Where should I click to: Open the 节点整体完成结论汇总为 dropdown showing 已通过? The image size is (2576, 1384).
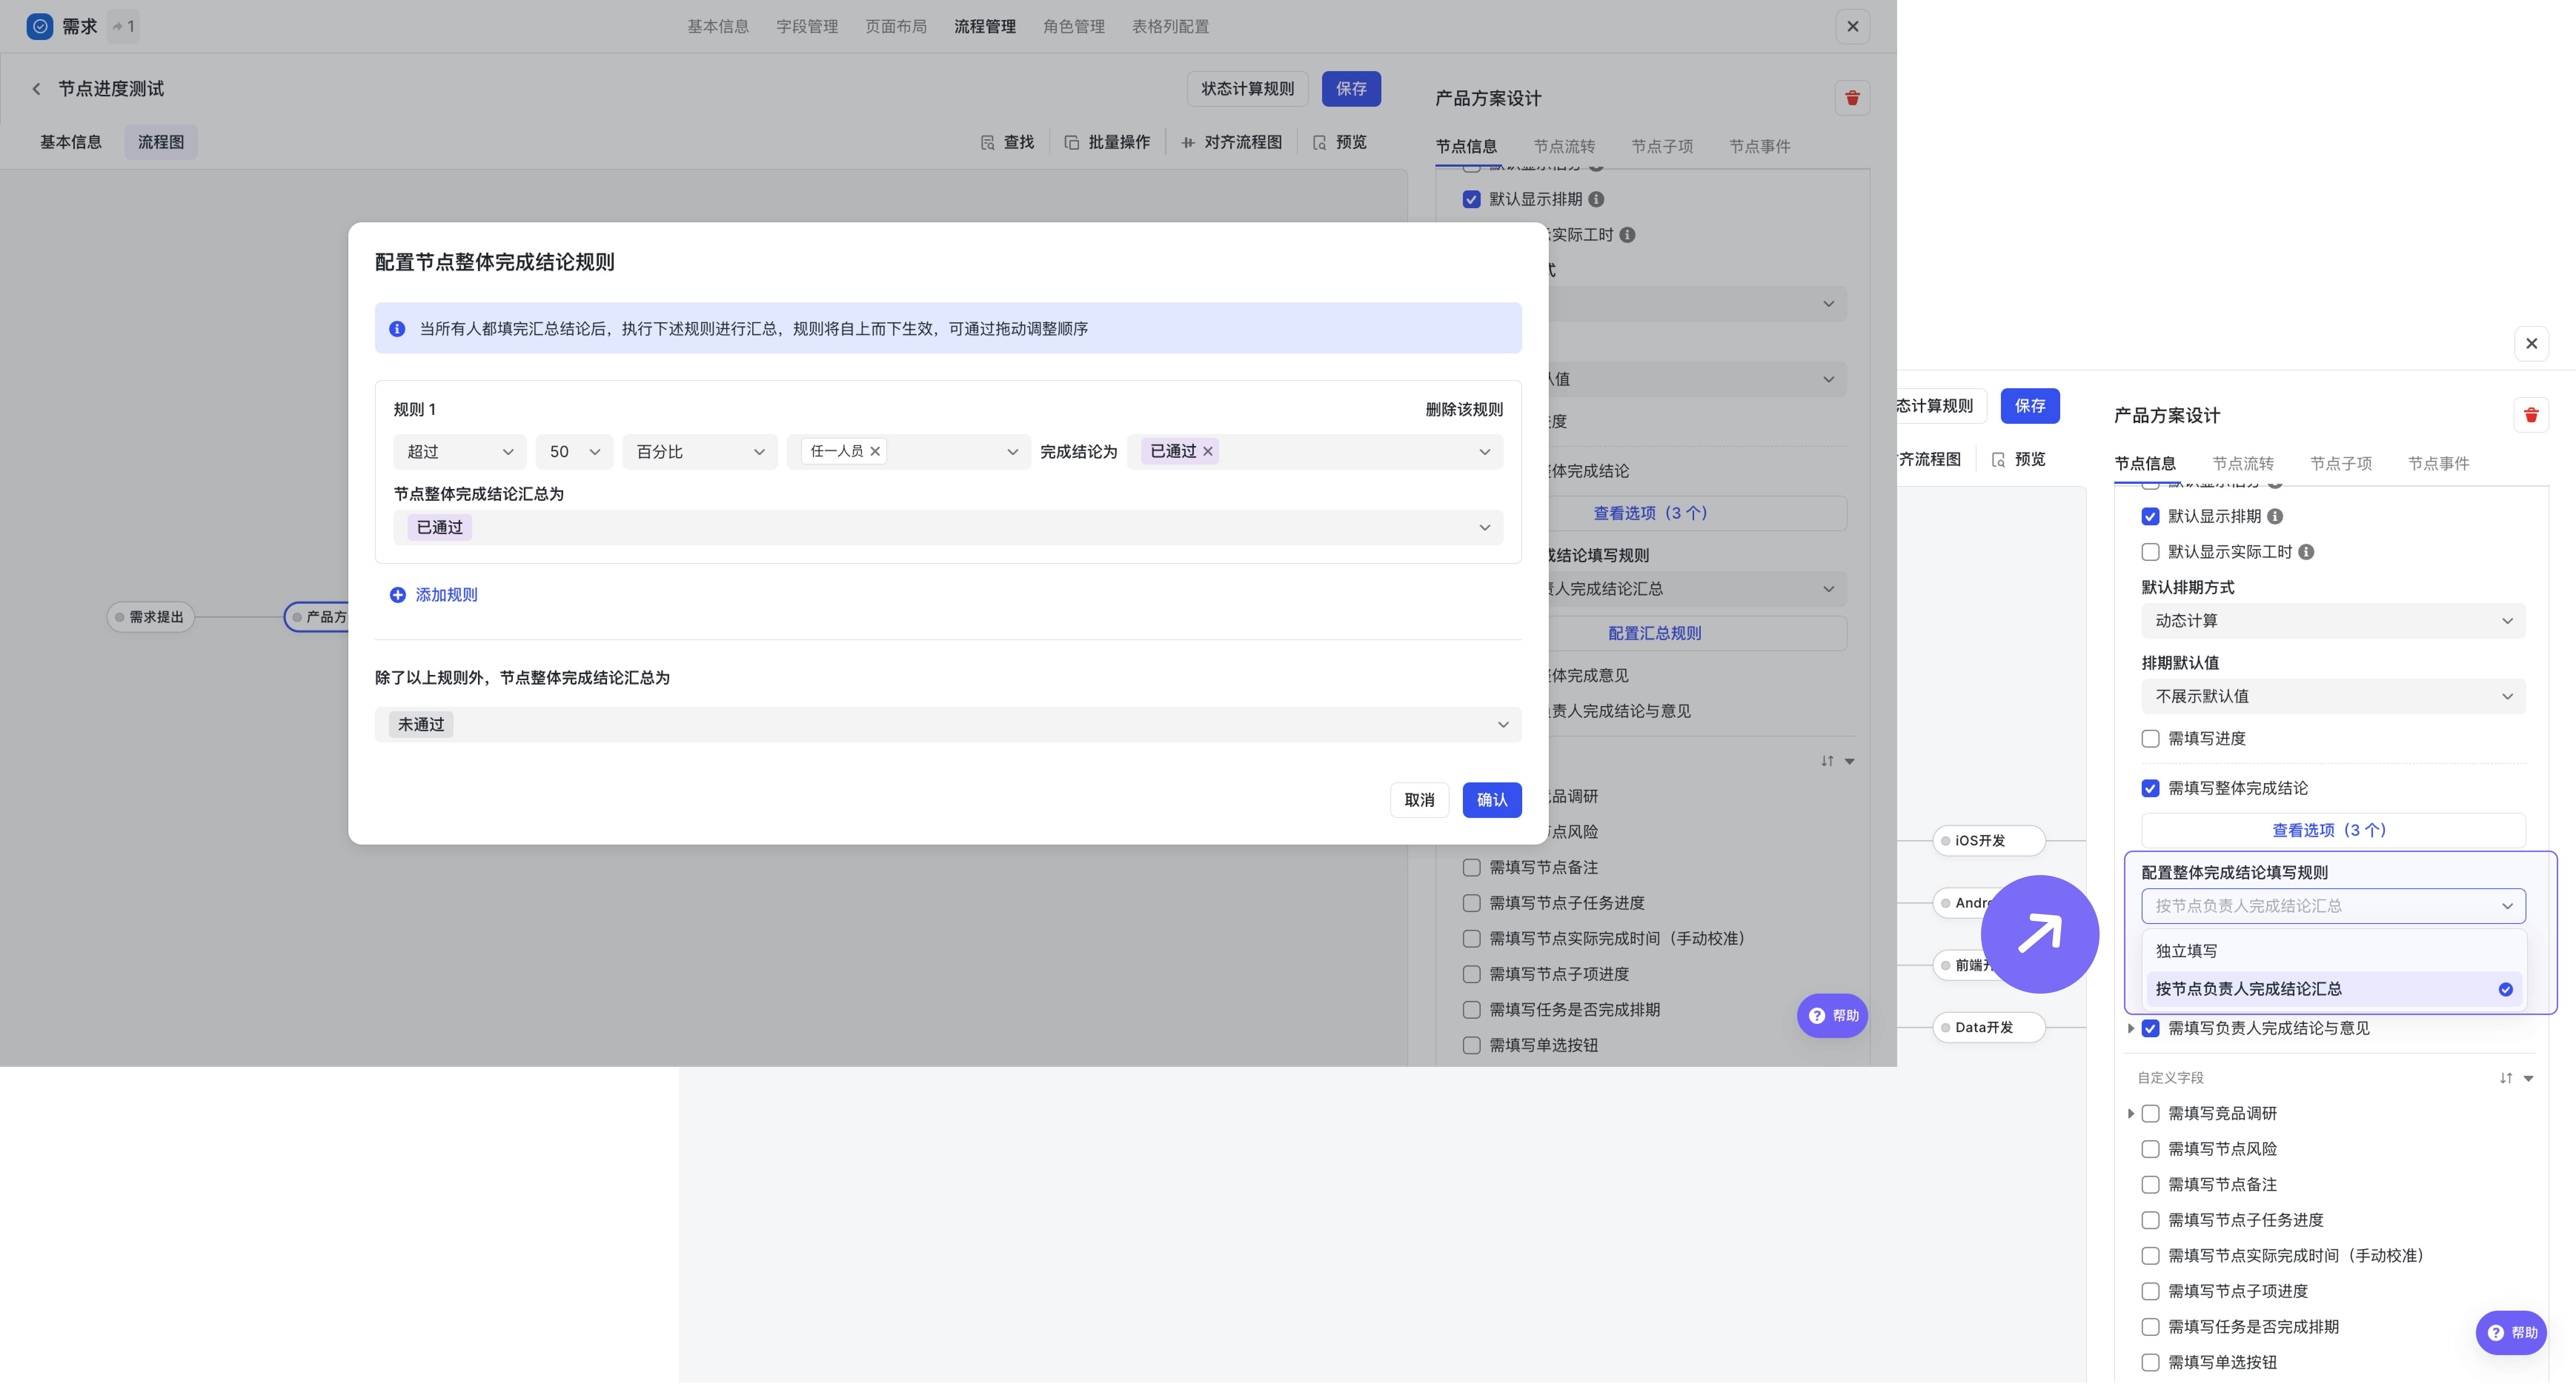click(x=948, y=528)
